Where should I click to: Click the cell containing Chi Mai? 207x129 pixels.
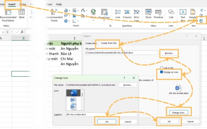tap(71, 59)
